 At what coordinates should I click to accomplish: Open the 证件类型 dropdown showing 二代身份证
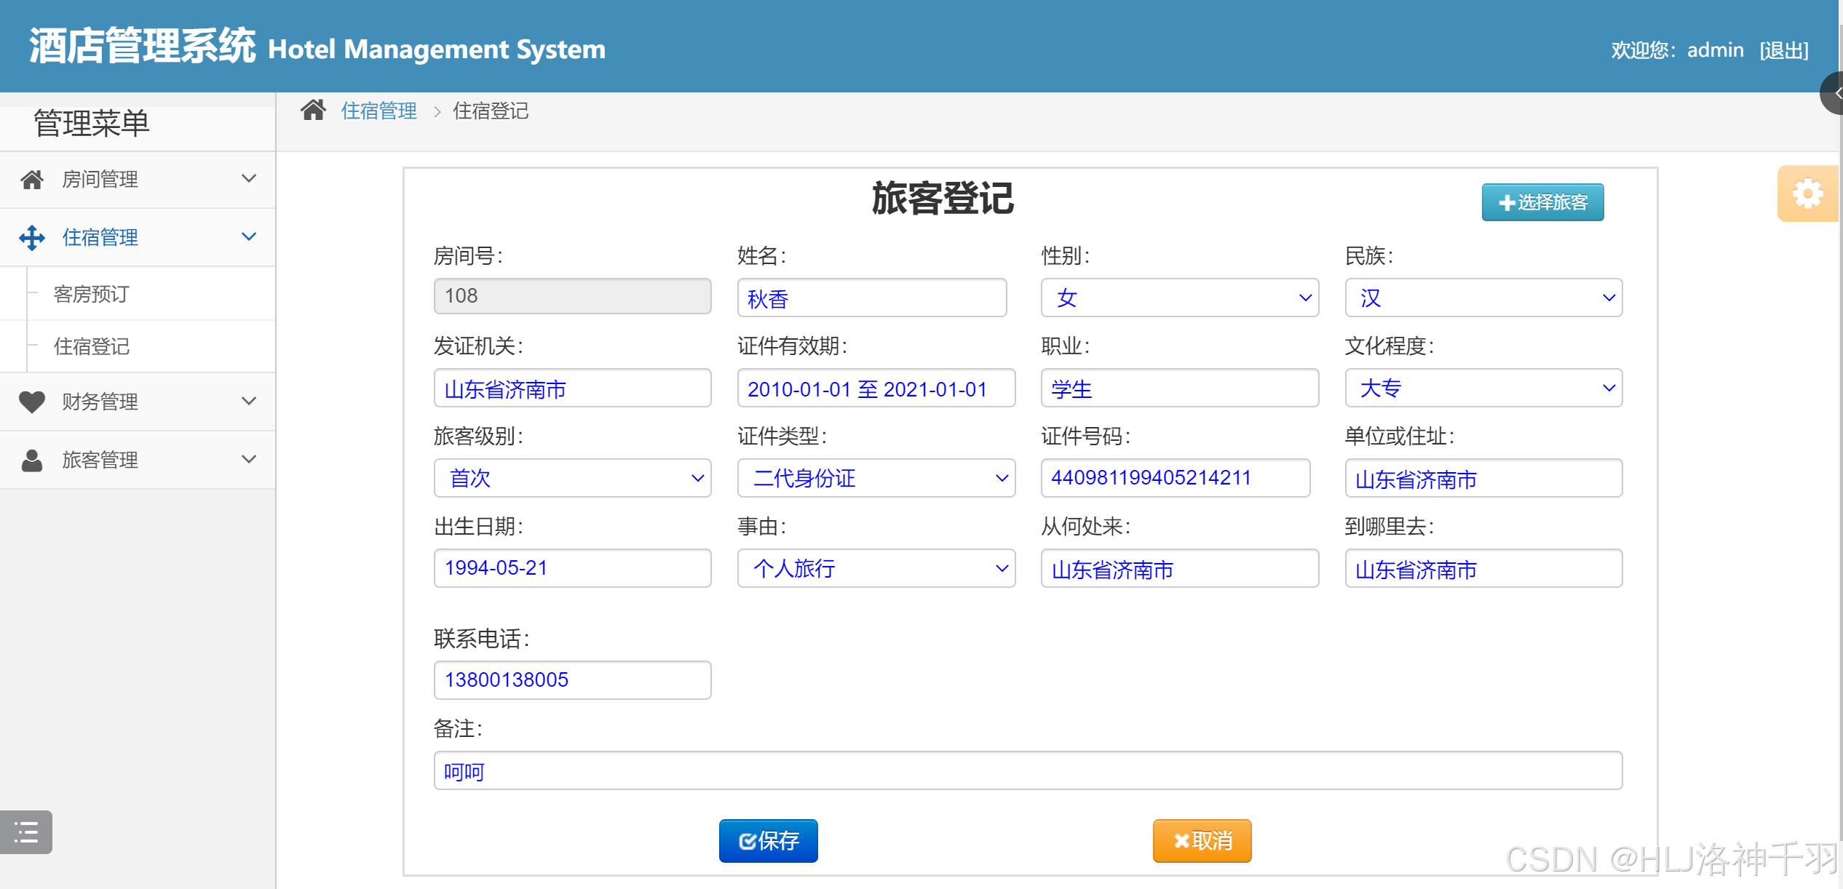pos(876,478)
